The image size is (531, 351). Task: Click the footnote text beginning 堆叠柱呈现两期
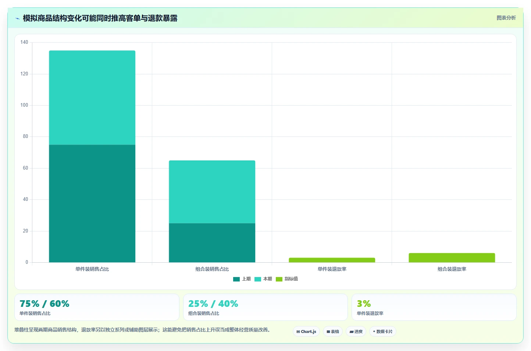(142, 330)
